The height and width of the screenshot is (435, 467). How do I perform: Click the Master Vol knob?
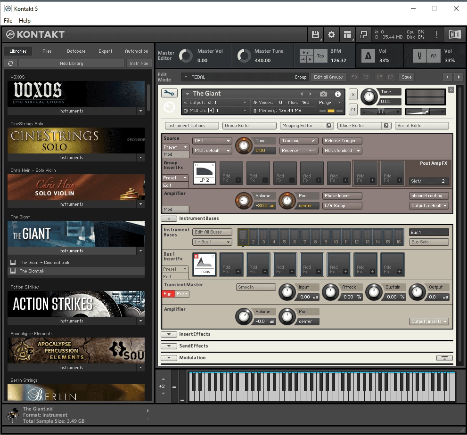tap(186, 56)
